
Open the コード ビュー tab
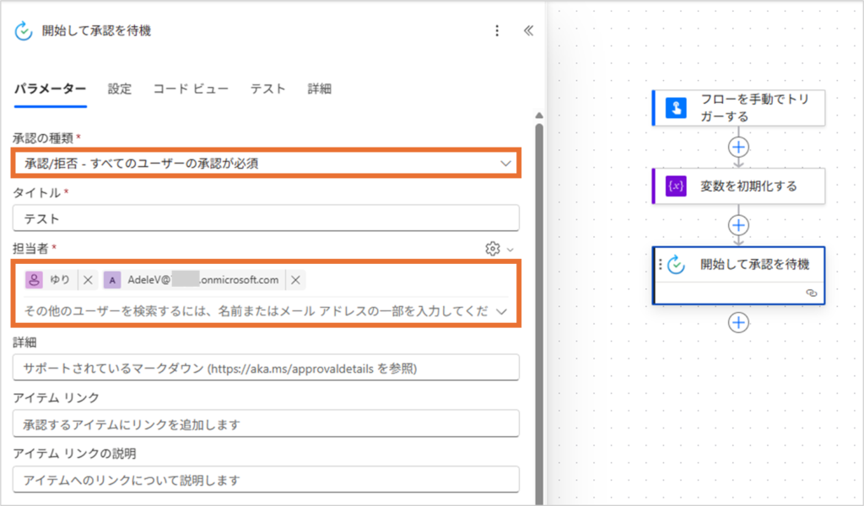191,89
